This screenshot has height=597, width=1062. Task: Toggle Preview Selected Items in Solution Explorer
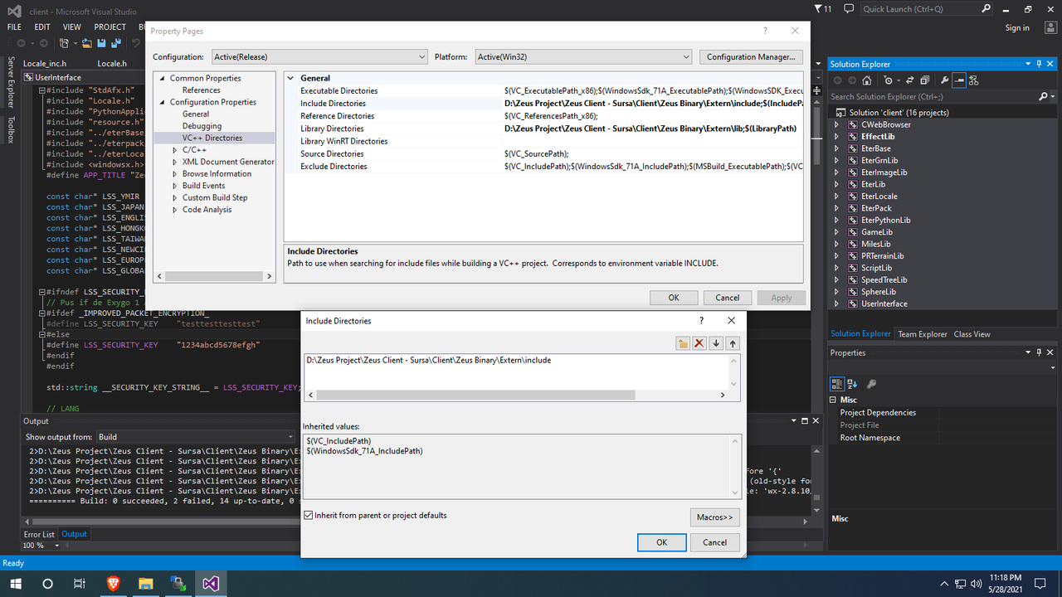click(959, 80)
